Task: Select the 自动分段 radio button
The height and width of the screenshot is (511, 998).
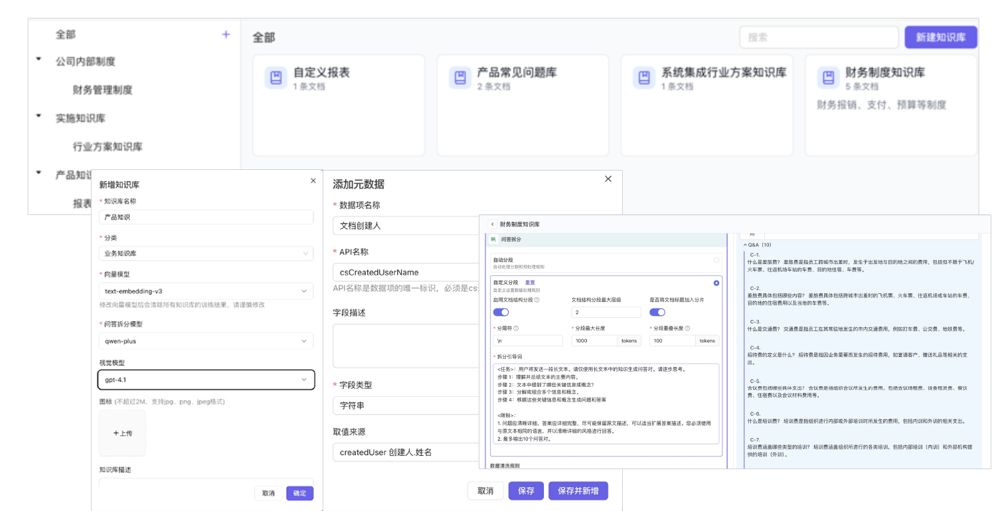Action: 716,260
